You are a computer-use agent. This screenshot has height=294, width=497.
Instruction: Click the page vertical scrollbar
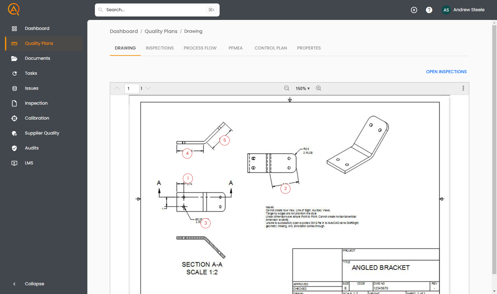(494, 149)
